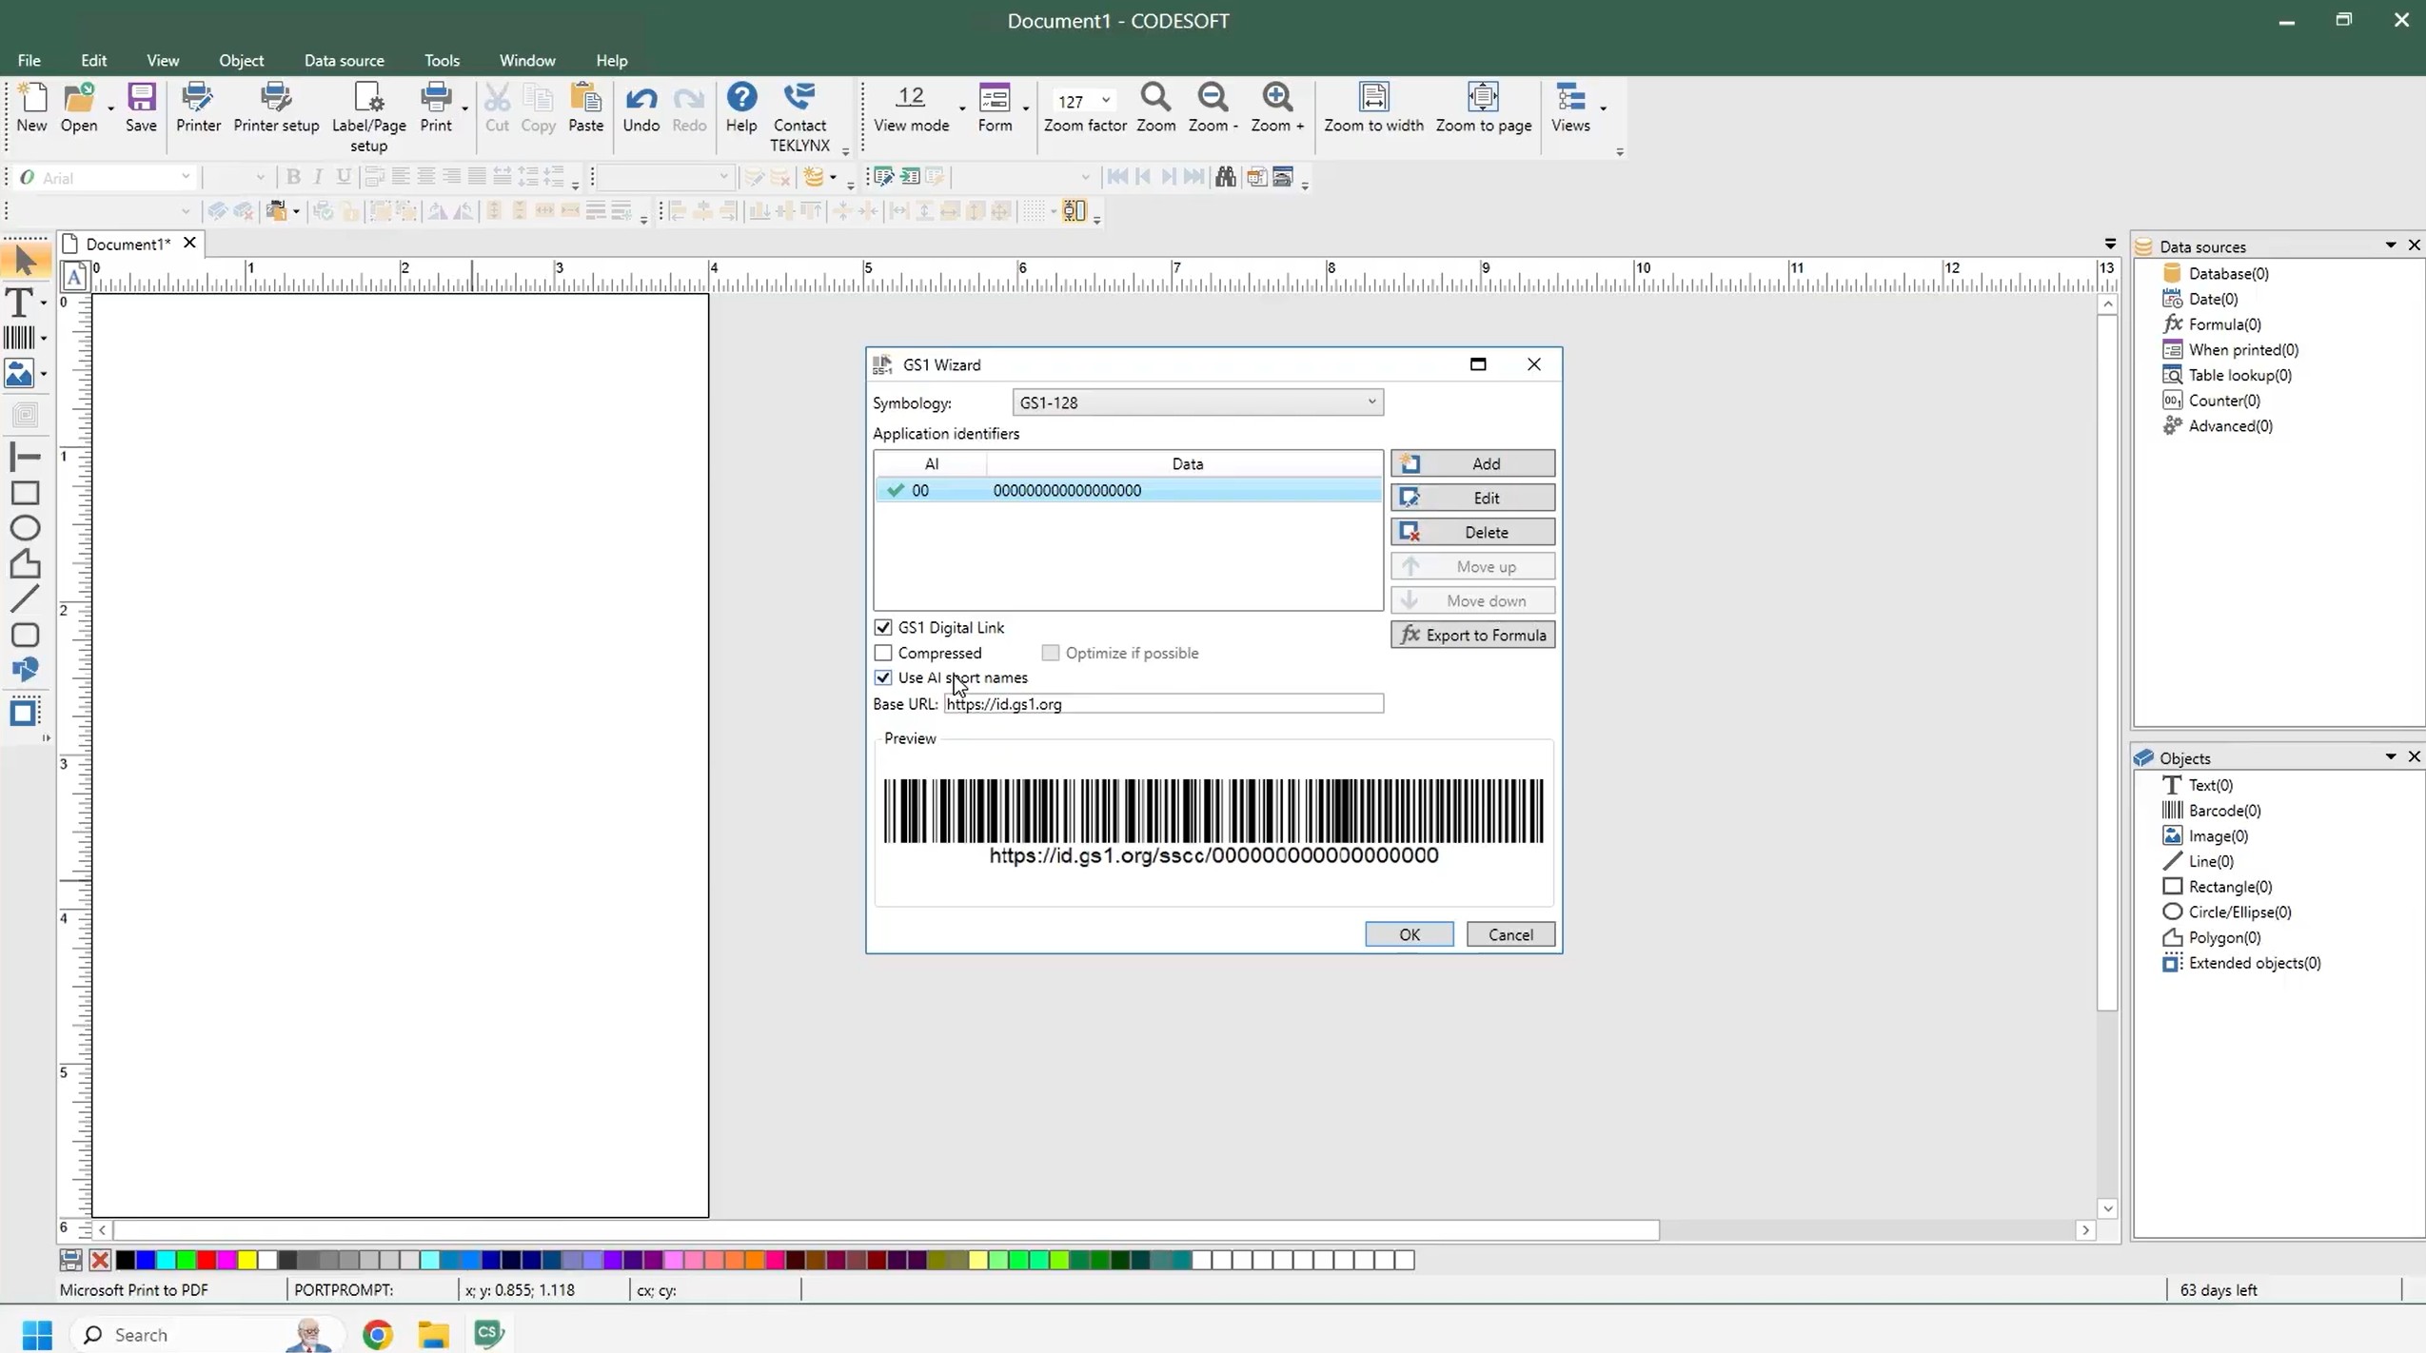
Task: Open the Data source menu
Action: coord(344,61)
